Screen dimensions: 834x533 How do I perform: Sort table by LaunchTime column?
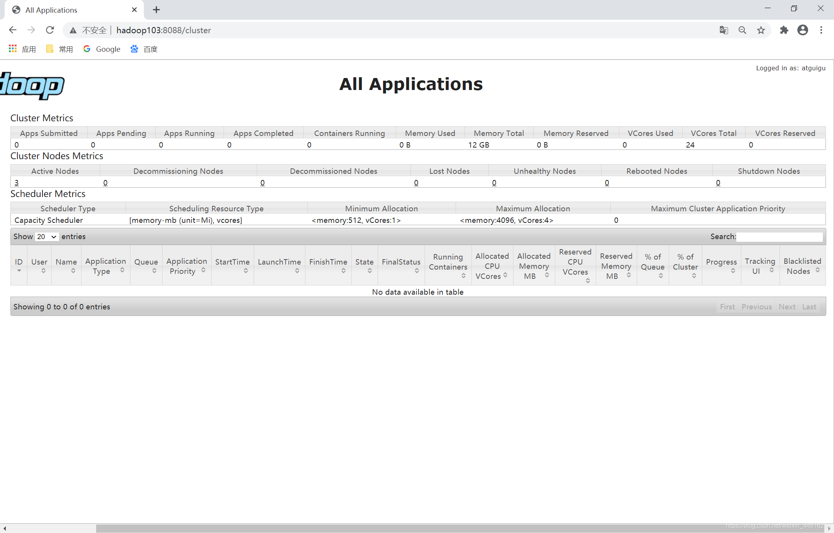coord(279,265)
